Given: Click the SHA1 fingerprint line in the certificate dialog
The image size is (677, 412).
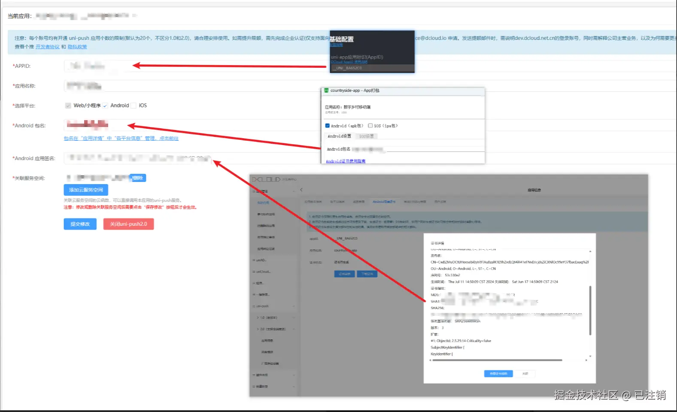Looking at the screenshot, I should click(484, 302).
